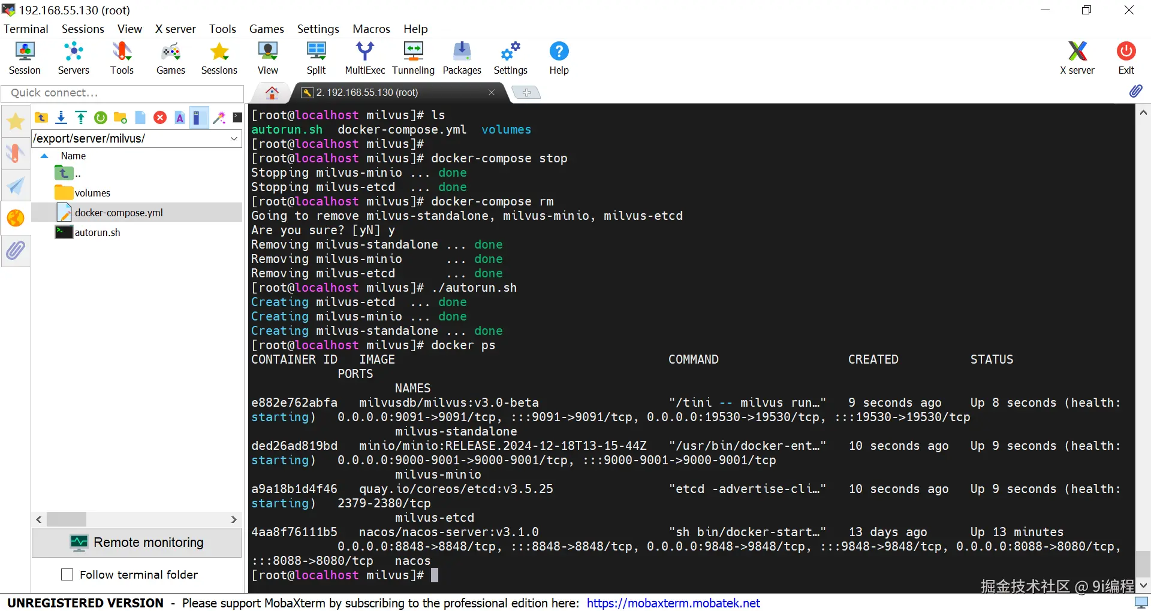Open the Sftp globe sidebar tab
This screenshot has width=1151, height=611.
16,218
